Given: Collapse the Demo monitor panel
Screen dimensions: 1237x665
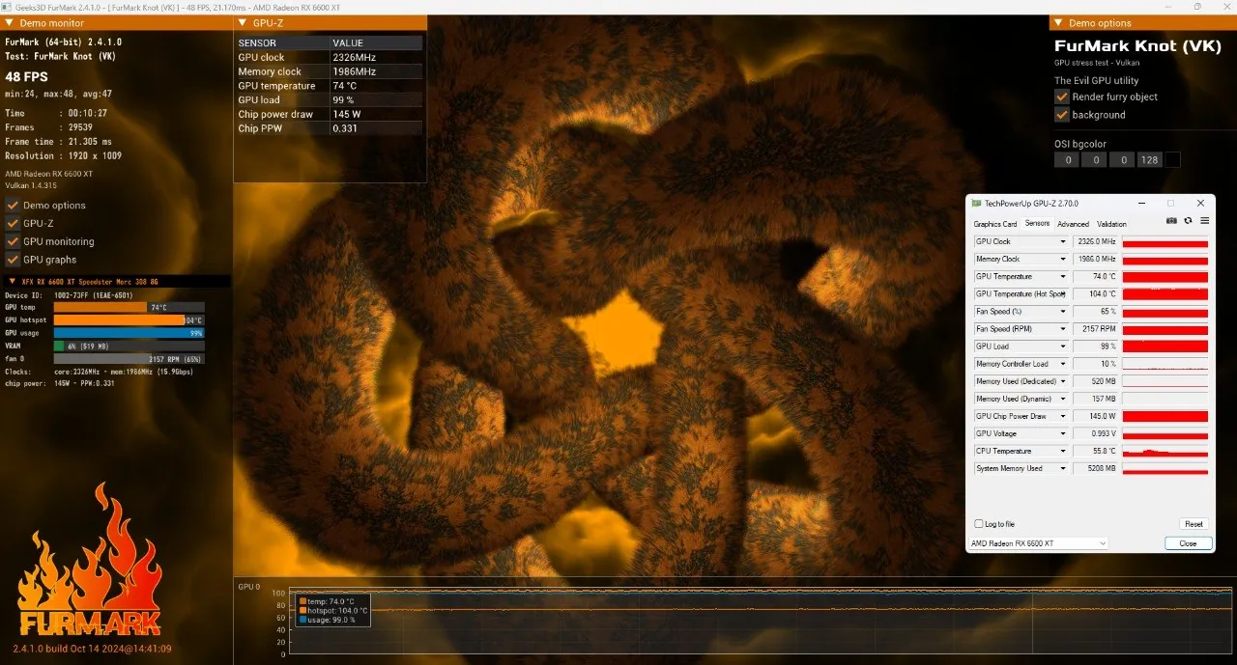Looking at the screenshot, I should coord(10,23).
